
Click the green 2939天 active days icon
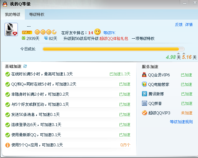[x=24, y=38]
